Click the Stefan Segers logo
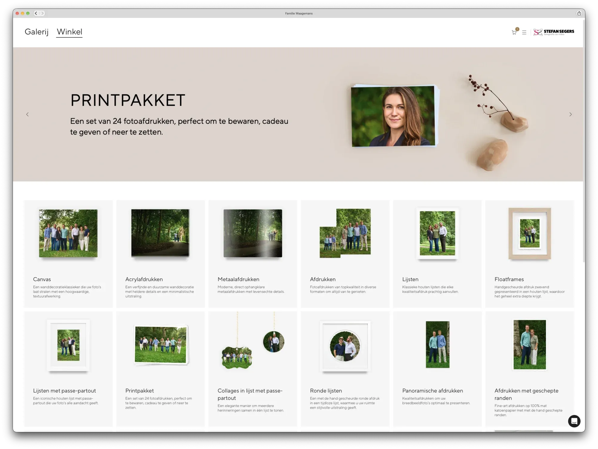598x449 pixels. [554, 32]
